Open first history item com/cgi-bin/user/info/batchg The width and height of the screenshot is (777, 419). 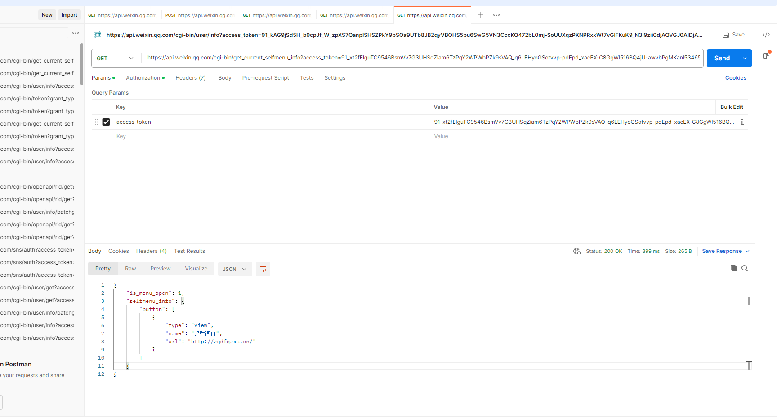[37, 212]
